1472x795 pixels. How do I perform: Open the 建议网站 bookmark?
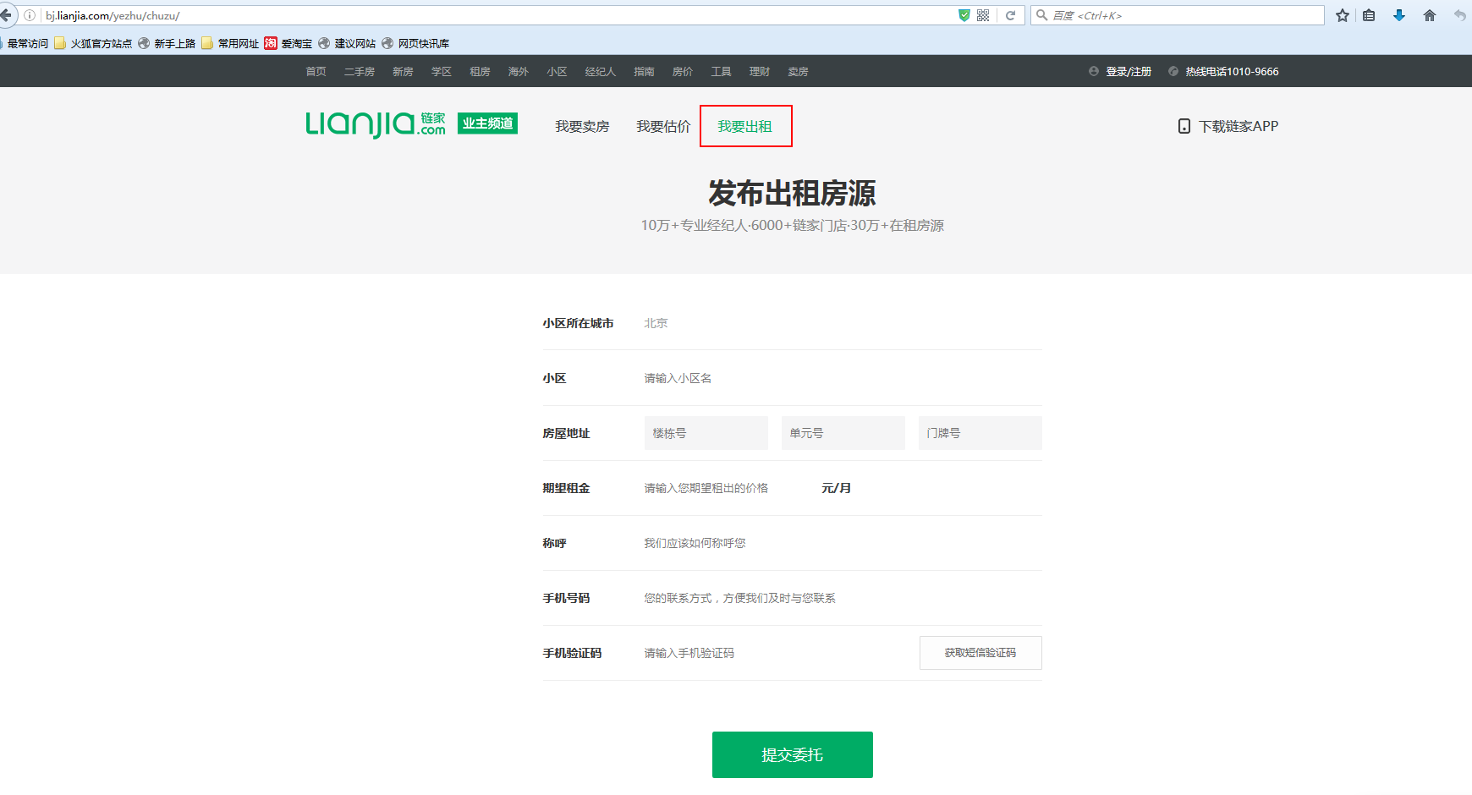(347, 43)
